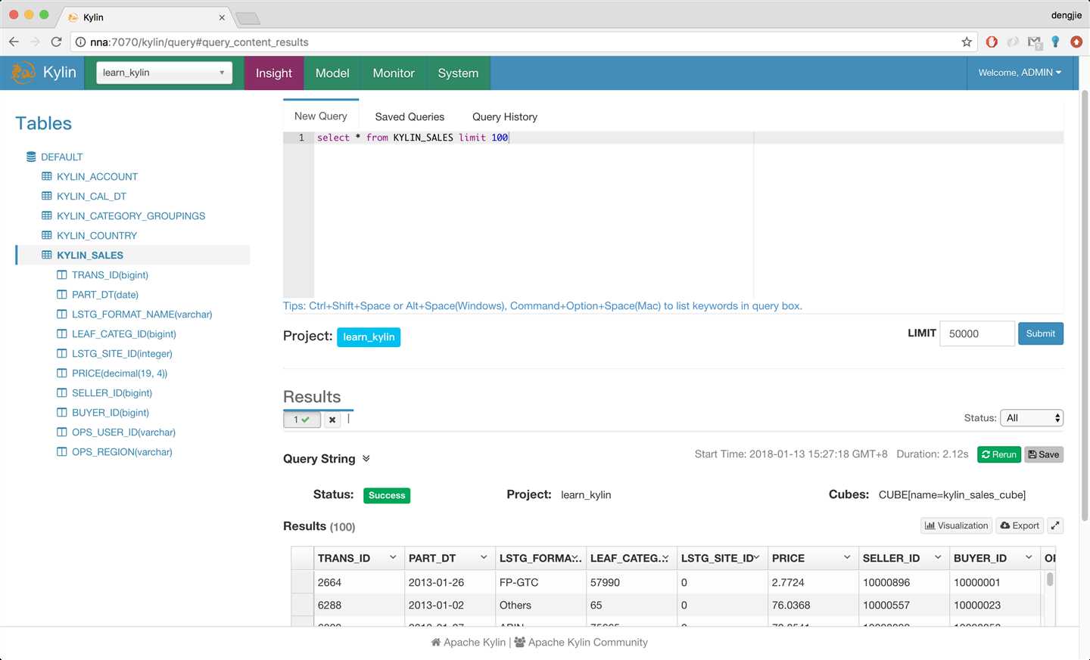Viewport: 1090px width, 660px height.
Task: Click the Success status badge
Action: tap(387, 495)
